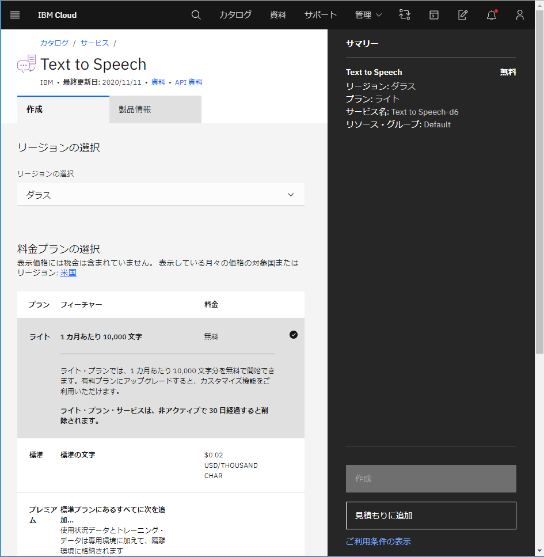Open the 資料 link under the title
Screen dimensions: 544x557
point(158,82)
